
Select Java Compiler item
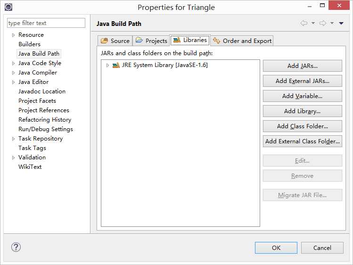(38, 73)
